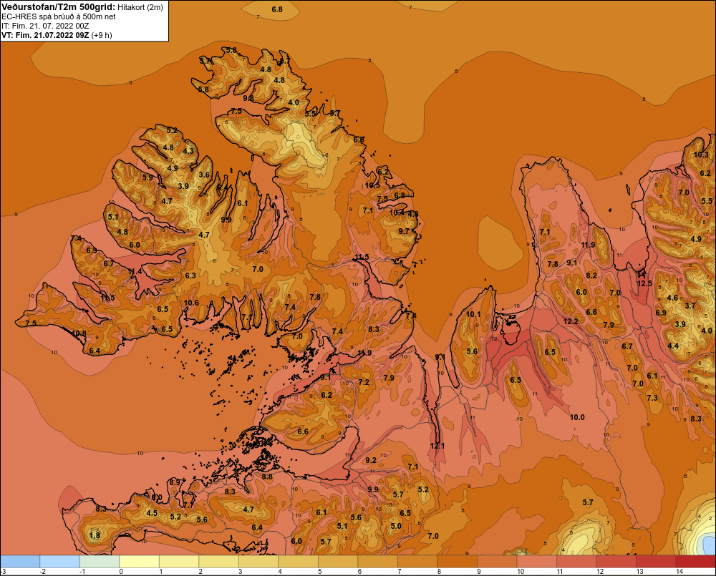Viewport: 716px width, 576px height.
Task: Click the legend swatch between -3 and -2
Action: tap(20, 562)
